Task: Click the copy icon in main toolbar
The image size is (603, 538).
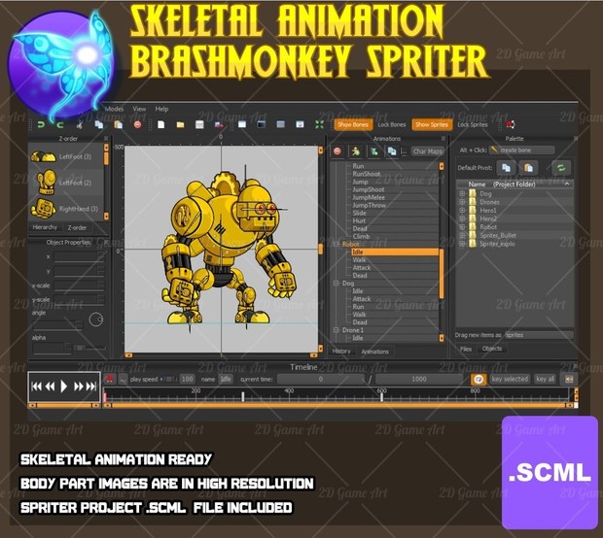Action: pyautogui.click(x=99, y=124)
